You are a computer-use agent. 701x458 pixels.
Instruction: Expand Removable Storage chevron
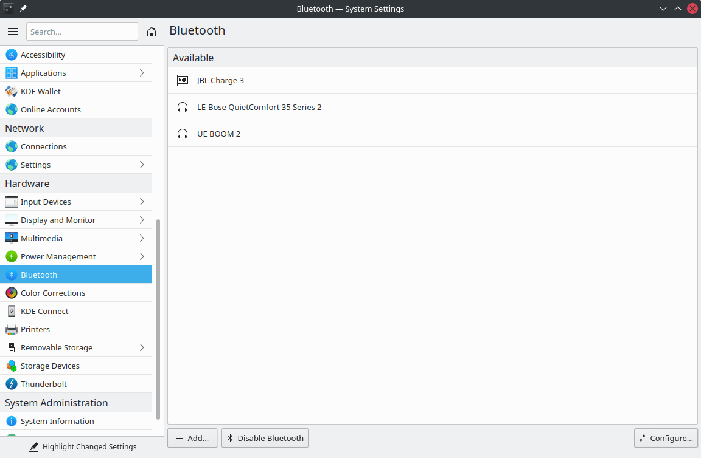click(x=142, y=347)
